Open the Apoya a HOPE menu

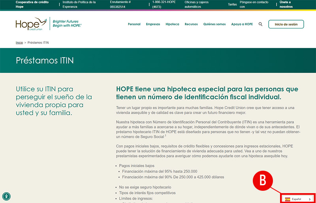tap(242, 24)
